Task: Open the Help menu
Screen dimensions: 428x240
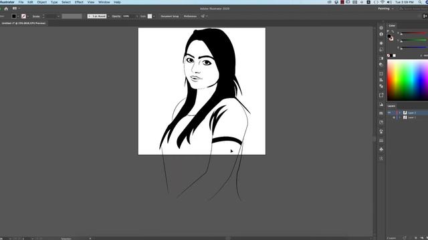Action: tap(117, 2)
